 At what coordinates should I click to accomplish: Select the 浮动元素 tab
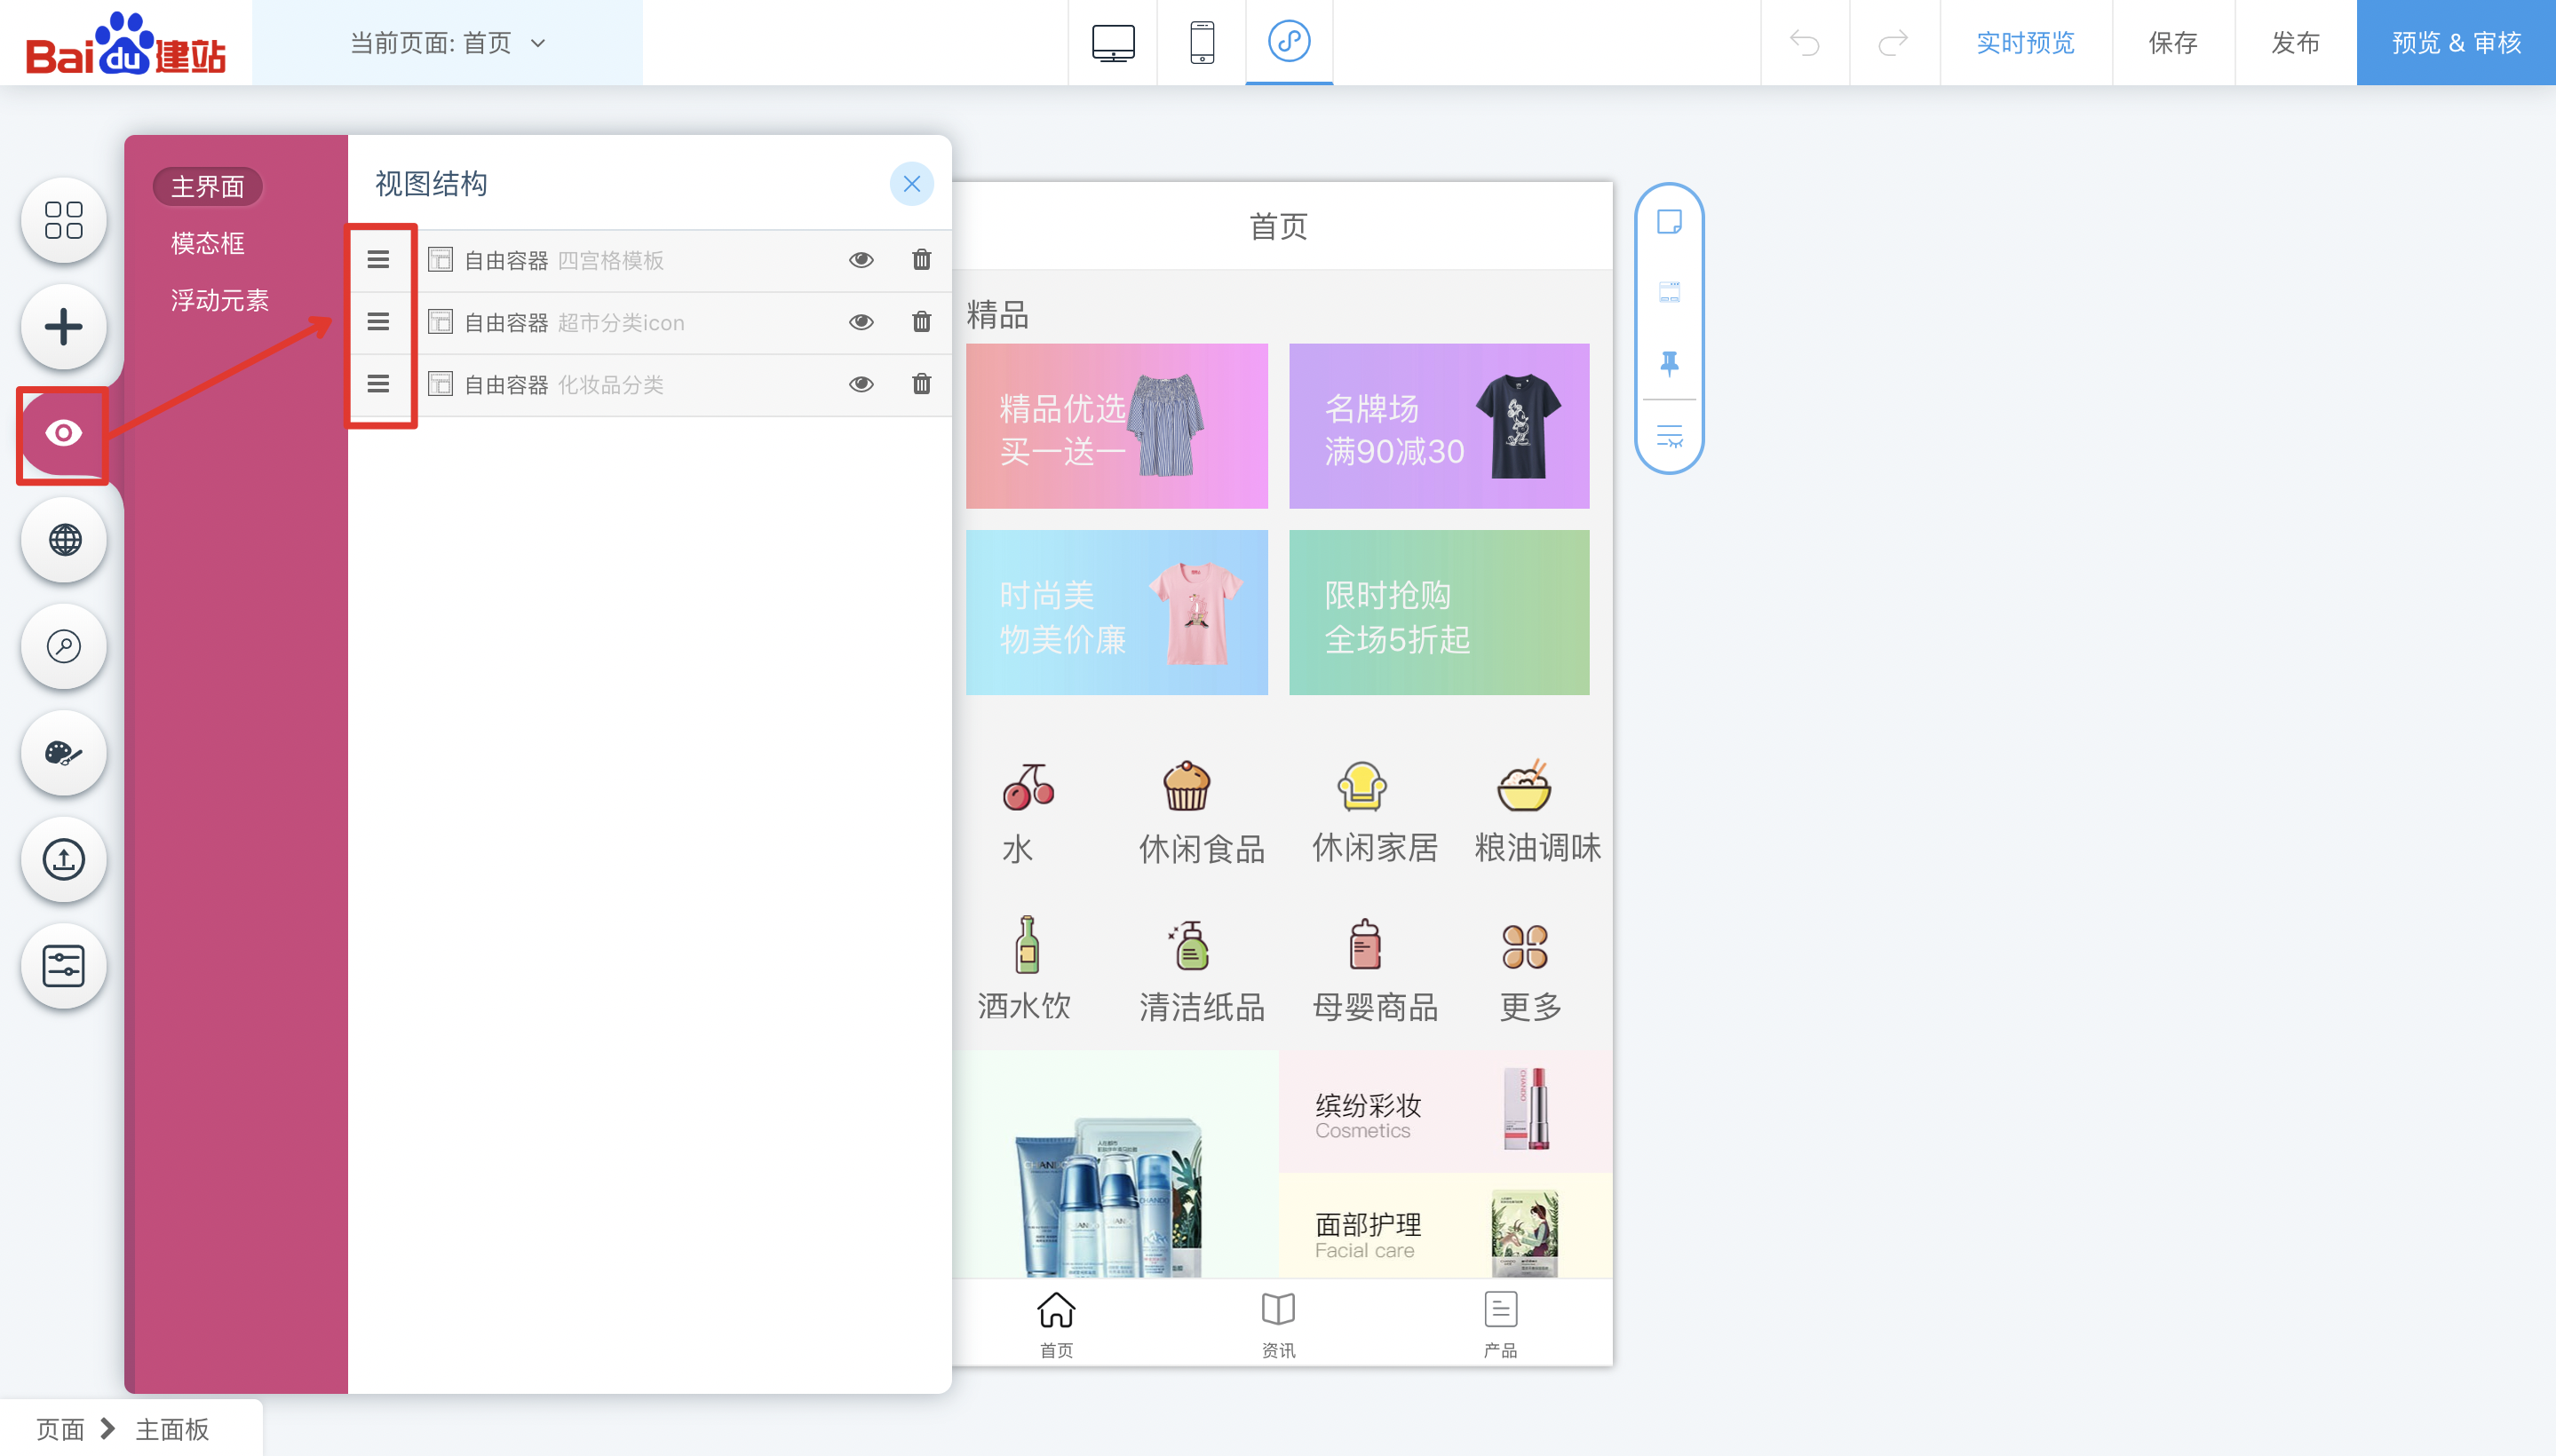click(x=219, y=300)
